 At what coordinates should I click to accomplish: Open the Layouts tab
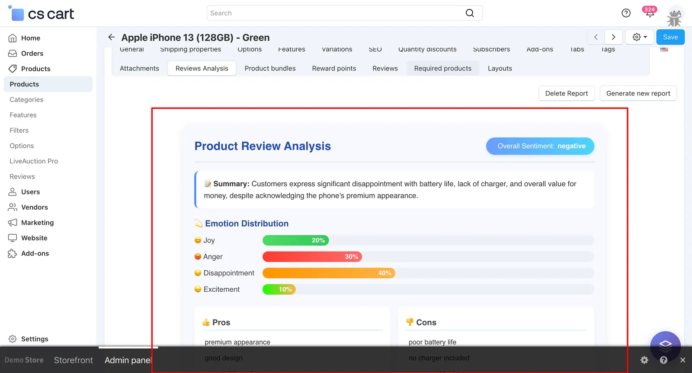point(500,68)
